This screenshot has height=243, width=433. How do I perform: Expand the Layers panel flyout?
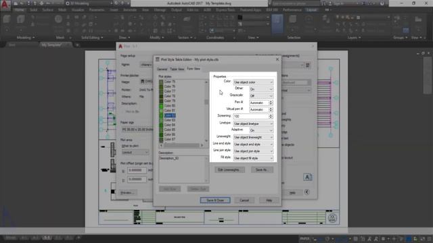click(x=354, y=38)
